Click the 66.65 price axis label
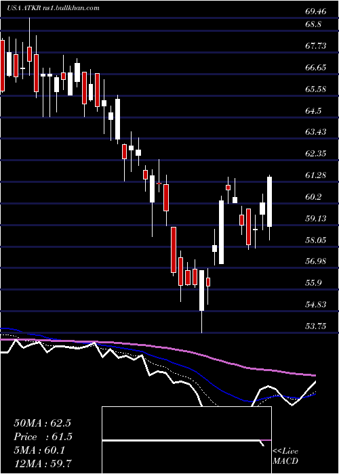Viewport: 339px width, 474px height. pos(316,68)
